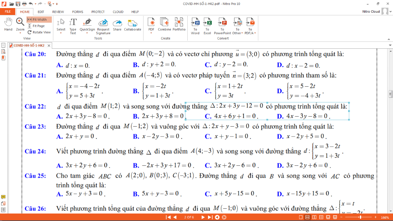Switch to the EDIT ribbon tab
393x221 pixels.
41,12
